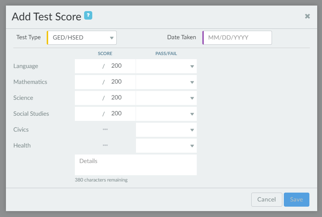Open the Test Type dropdown
Viewport: 322px width, 217px height.
82,38
